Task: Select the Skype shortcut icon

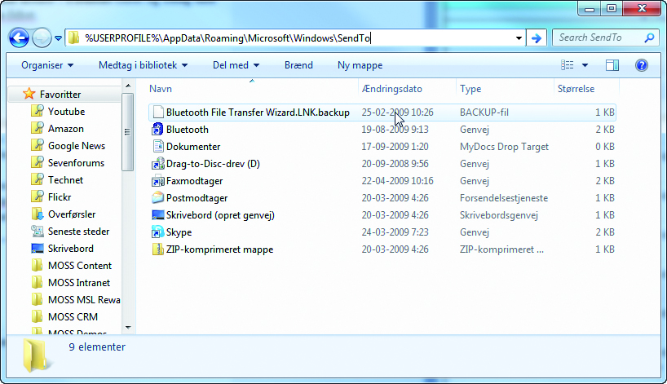Action: pos(159,232)
